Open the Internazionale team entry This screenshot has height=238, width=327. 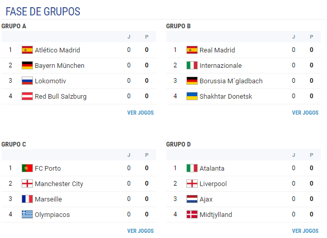click(220, 66)
